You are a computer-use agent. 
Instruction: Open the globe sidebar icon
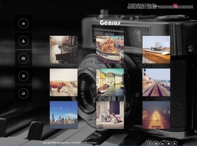[x=23, y=93]
